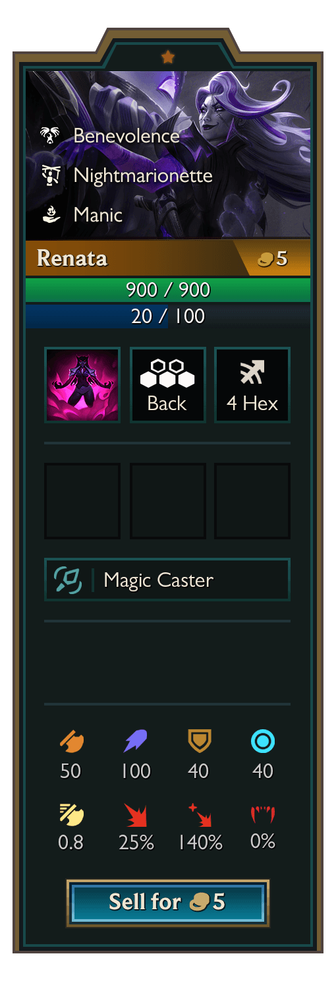336x989 pixels.
Task: Click the Benevolence trait icon
Action: (49, 136)
